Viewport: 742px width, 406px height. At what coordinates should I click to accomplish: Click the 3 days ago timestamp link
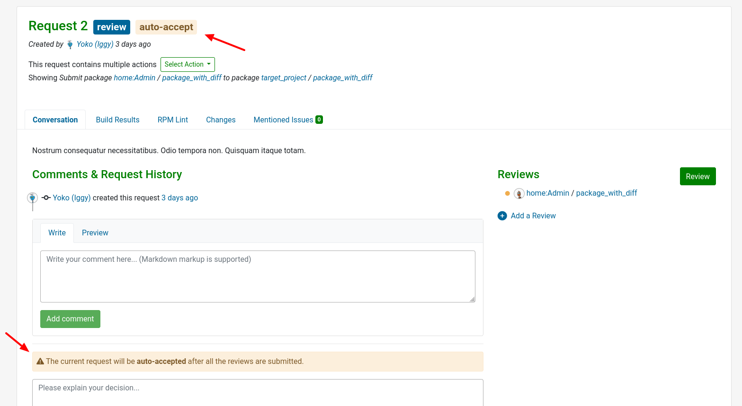[179, 198]
